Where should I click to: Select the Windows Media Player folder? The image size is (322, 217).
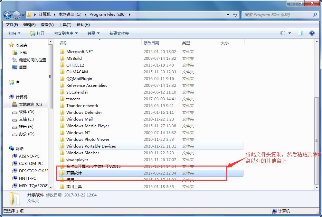tap(88, 126)
